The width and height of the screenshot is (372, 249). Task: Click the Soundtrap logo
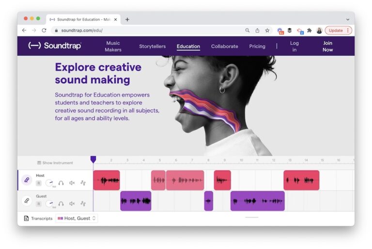click(x=55, y=46)
